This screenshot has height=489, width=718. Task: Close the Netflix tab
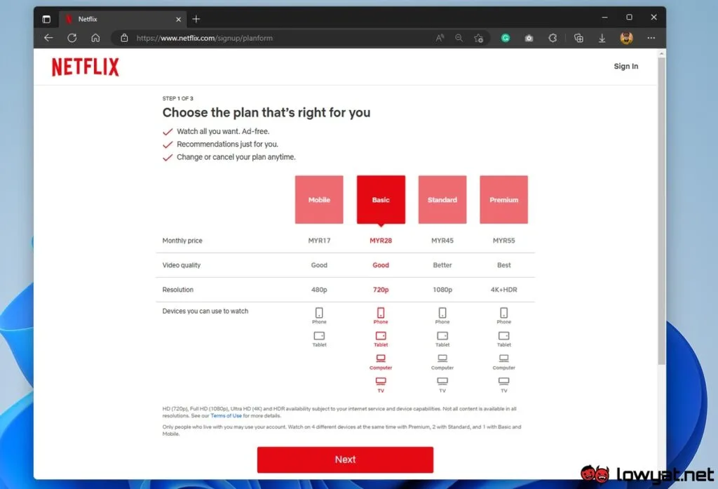point(179,19)
